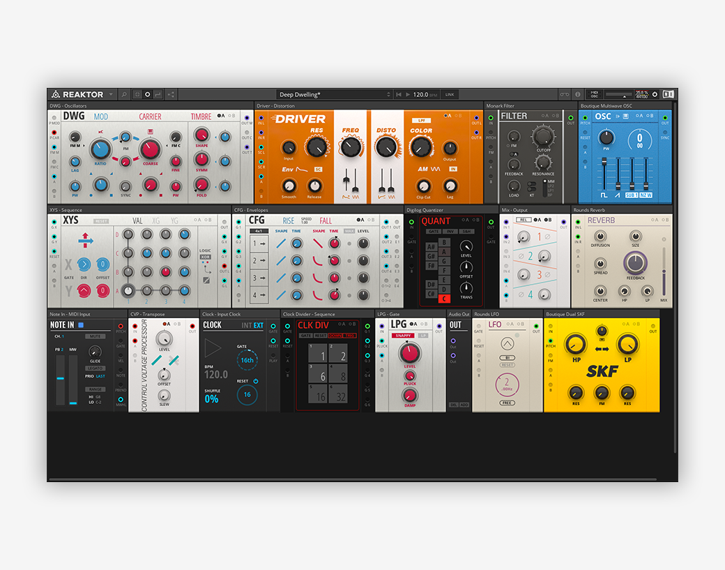
Task: Select the sawtooth waveform icon on OSC
Action: point(617,195)
